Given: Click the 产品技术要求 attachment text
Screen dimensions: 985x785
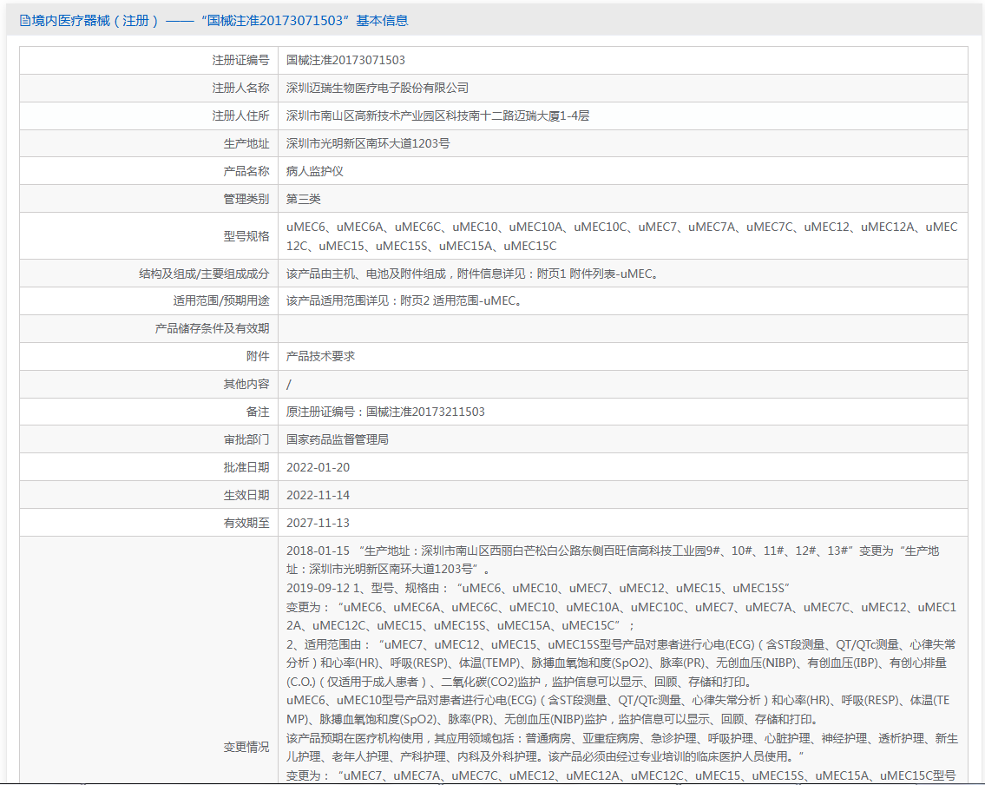Looking at the screenshot, I should (x=320, y=356).
